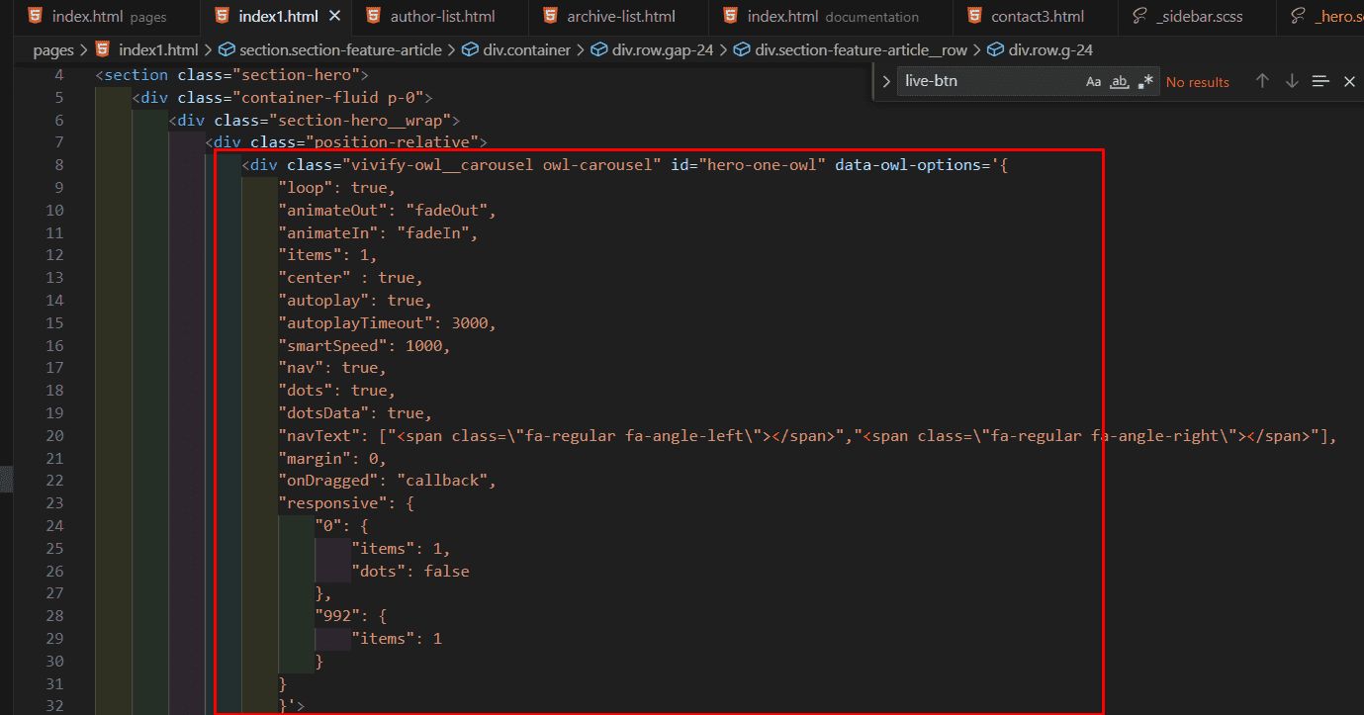This screenshot has height=715, width=1364.
Task: Open index1.html breadcrumb
Action: 158,49
